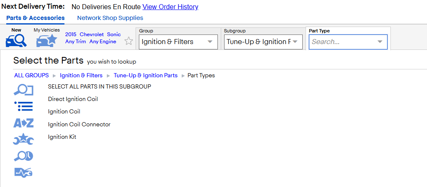Change the Any Engine vehicle option
This screenshot has height=187, width=427.
(103, 42)
